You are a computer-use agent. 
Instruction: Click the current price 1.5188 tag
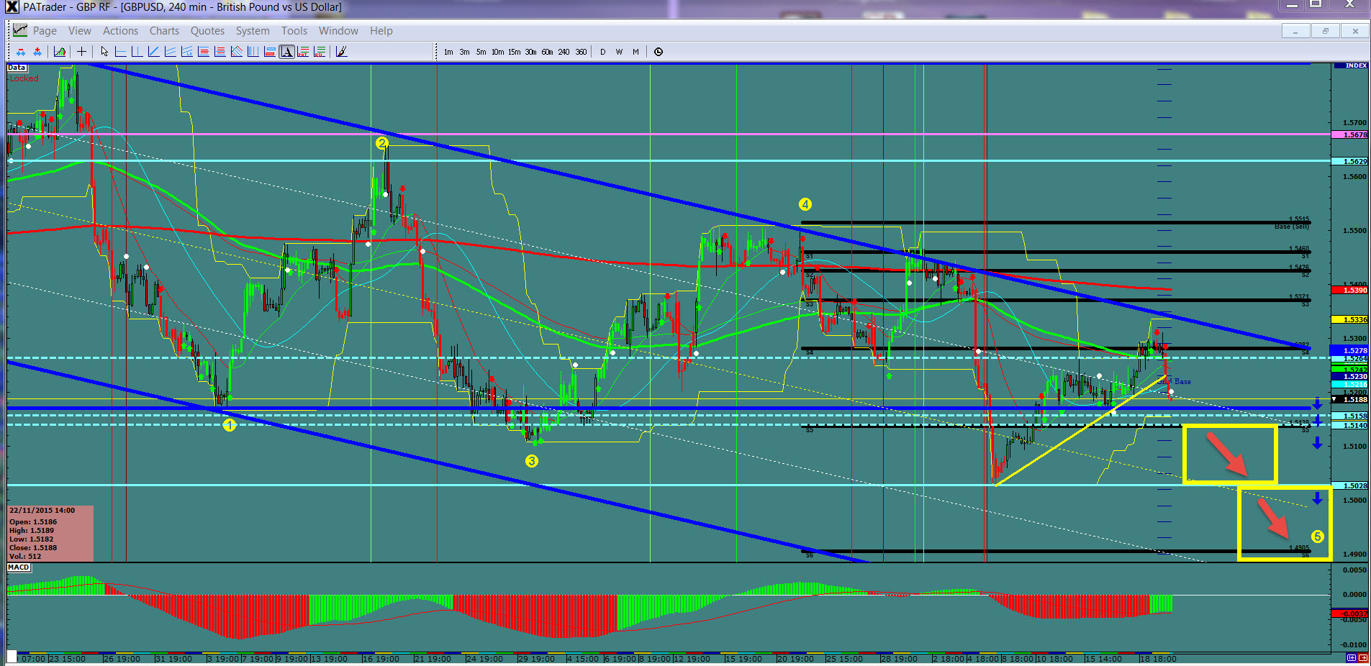point(1351,399)
